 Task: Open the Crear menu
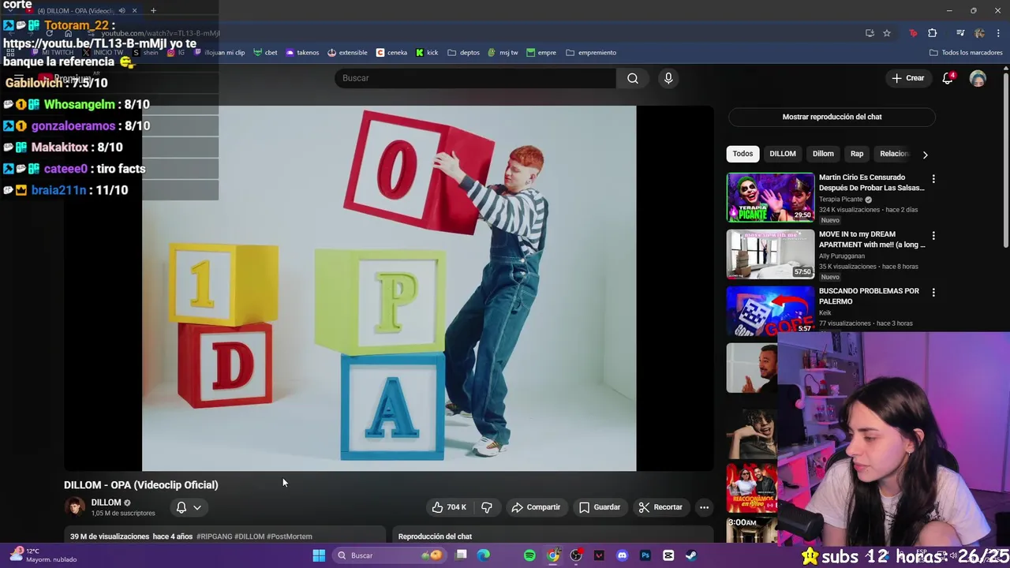(x=907, y=78)
